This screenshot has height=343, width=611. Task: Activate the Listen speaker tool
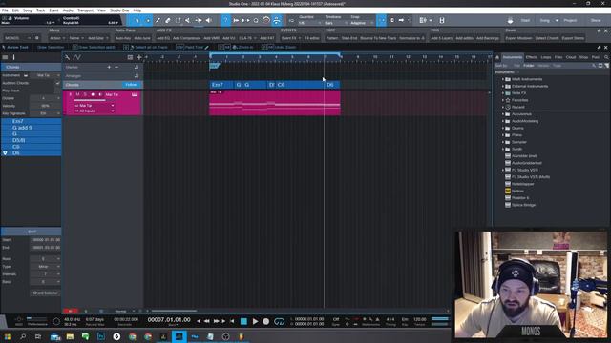(x=208, y=20)
